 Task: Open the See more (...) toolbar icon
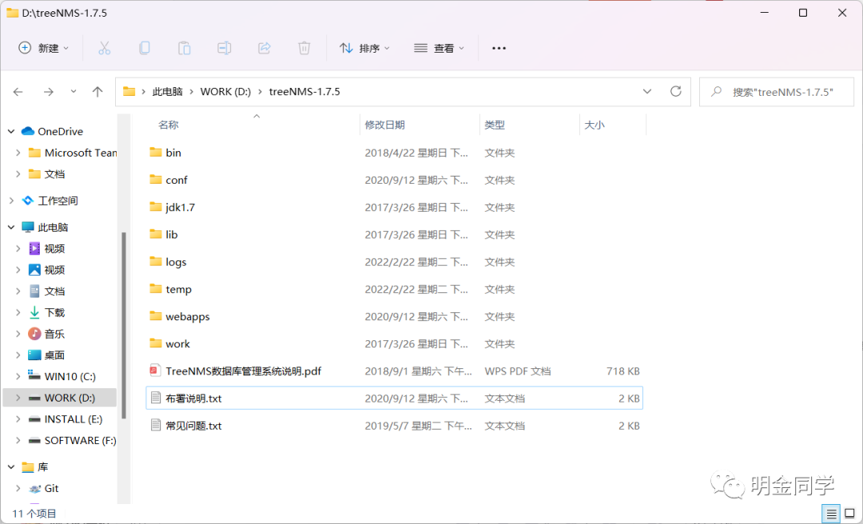click(x=499, y=48)
